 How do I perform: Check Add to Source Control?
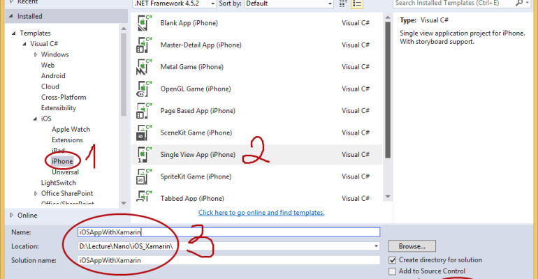(392, 271)
